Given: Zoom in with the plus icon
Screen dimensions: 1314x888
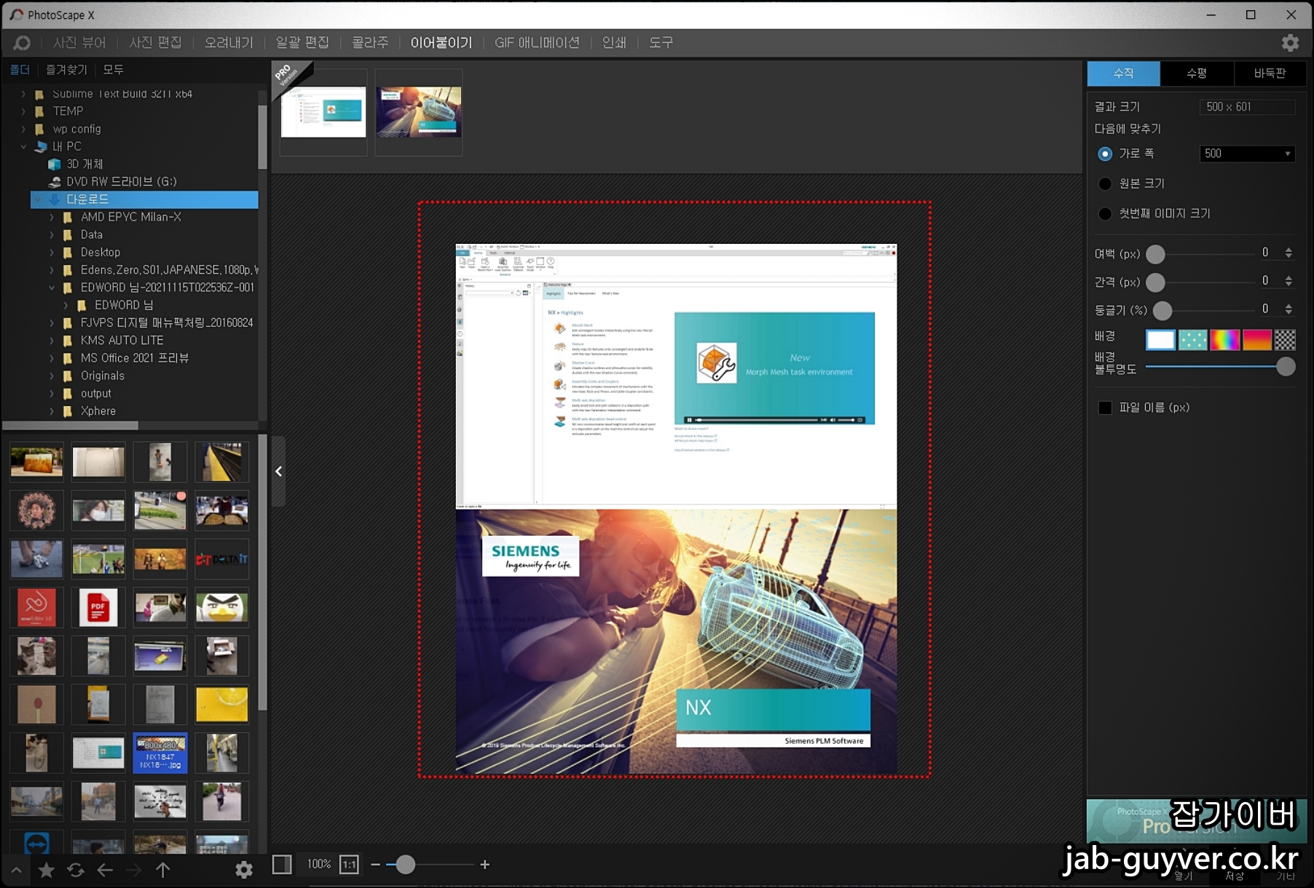Looking at the screenshot, I should 485,865.
